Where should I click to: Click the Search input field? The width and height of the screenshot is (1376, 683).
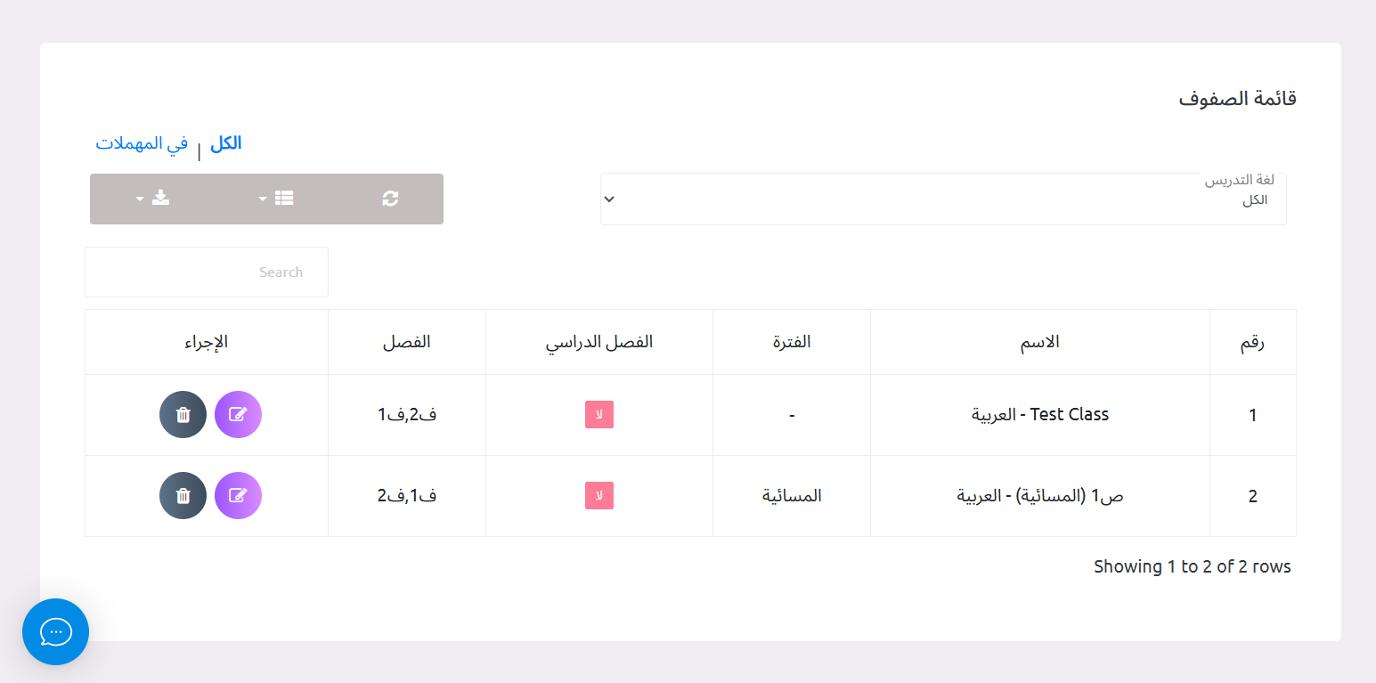pos(206,272)
